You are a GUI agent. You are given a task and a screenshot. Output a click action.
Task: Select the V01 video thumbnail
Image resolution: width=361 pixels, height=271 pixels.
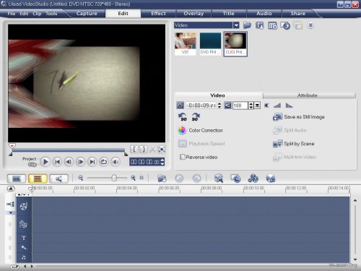coord(186,44)
